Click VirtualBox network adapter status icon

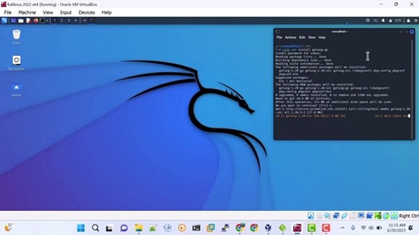(x=336, y=215)
